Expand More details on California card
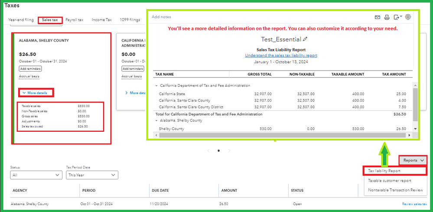 (136, 93)
